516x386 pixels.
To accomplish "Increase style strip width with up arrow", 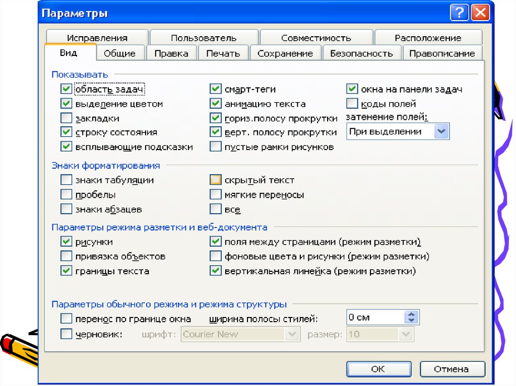I will 411,314.
